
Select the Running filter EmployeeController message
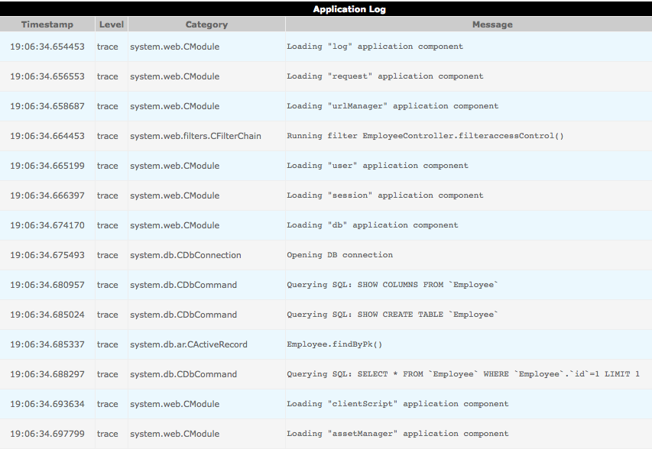tap(425, 136)
